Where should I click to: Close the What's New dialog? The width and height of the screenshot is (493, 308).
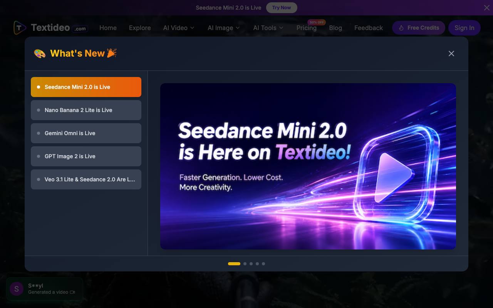451,54
